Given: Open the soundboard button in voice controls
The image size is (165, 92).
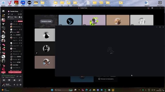Looking at the screenshot, I should pos(20,80).
